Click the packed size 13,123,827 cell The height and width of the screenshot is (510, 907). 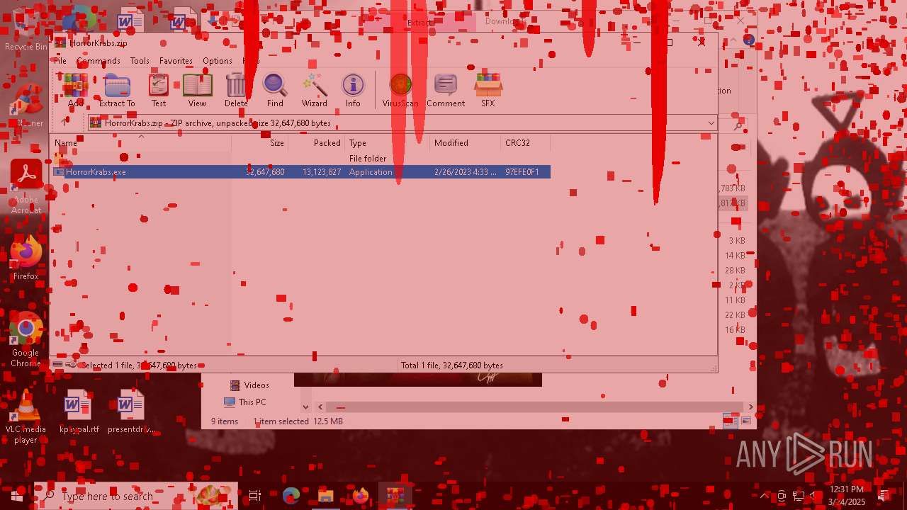[x=322, y=172]
